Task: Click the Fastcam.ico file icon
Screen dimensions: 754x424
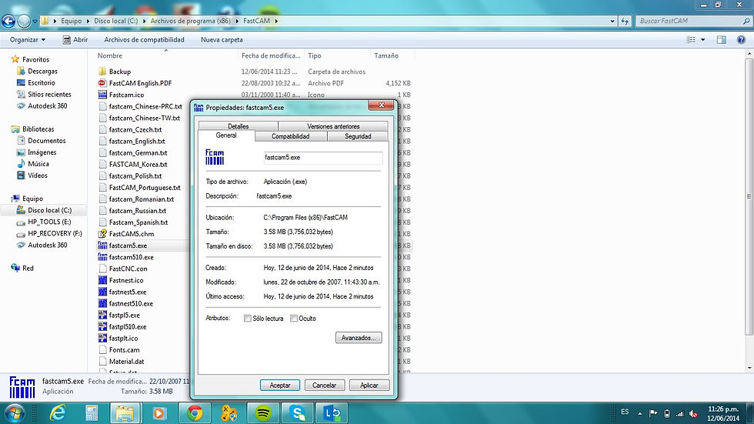Action: tap(102, 95)
